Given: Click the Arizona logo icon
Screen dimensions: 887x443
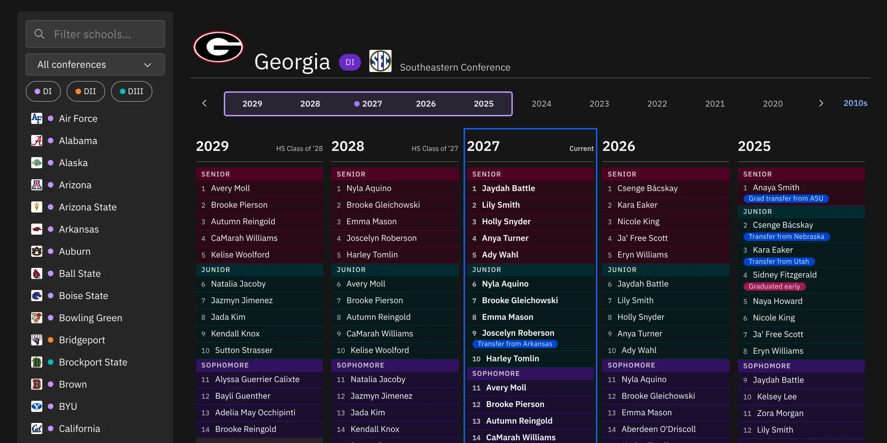Looking at the screenshot, I should tap(37, 185).
